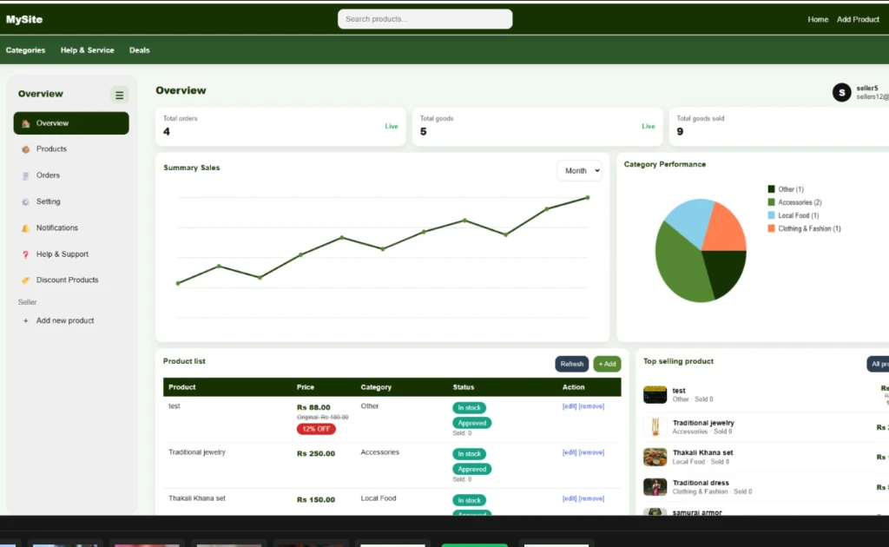Click the MySite logo
The image size is (889, 547).
(24, 19)
